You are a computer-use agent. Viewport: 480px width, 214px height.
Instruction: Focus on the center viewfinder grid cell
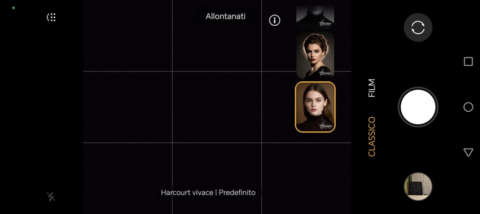(217, 107)
